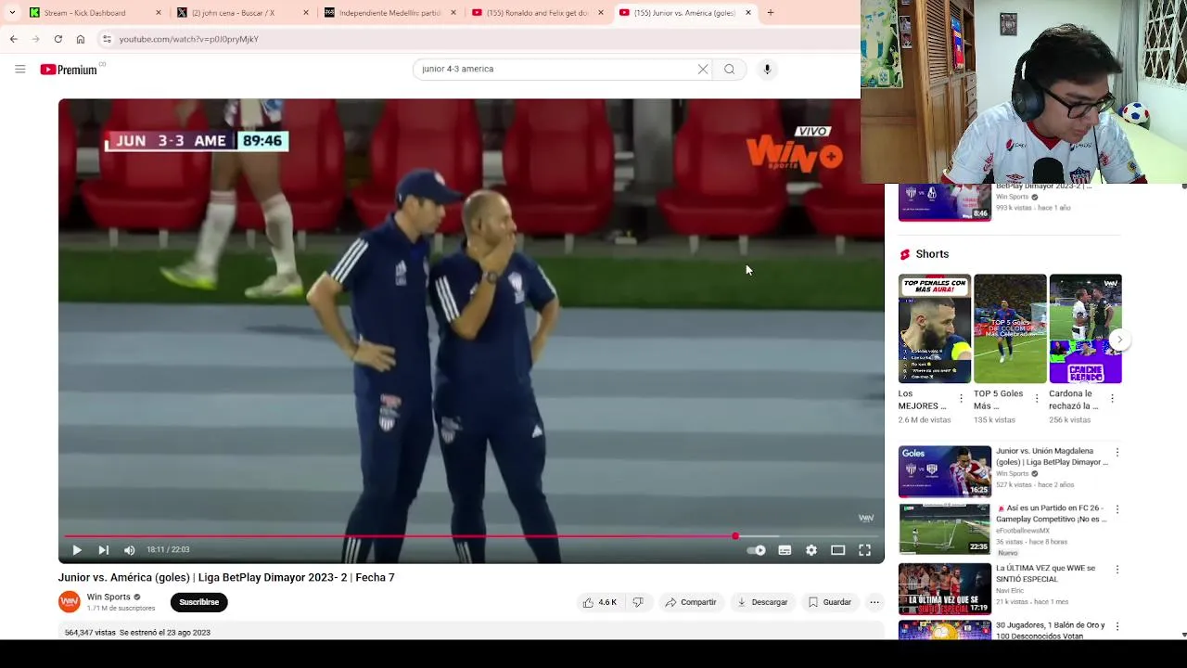Run search with magnifier button
1187x668 pixels.
(730, 69)
